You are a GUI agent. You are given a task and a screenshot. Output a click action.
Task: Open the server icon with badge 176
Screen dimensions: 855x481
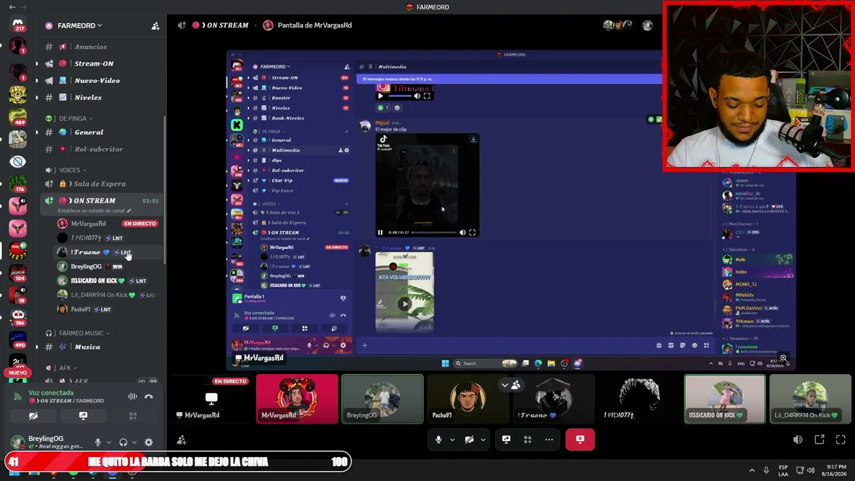[x=18, y=183]
